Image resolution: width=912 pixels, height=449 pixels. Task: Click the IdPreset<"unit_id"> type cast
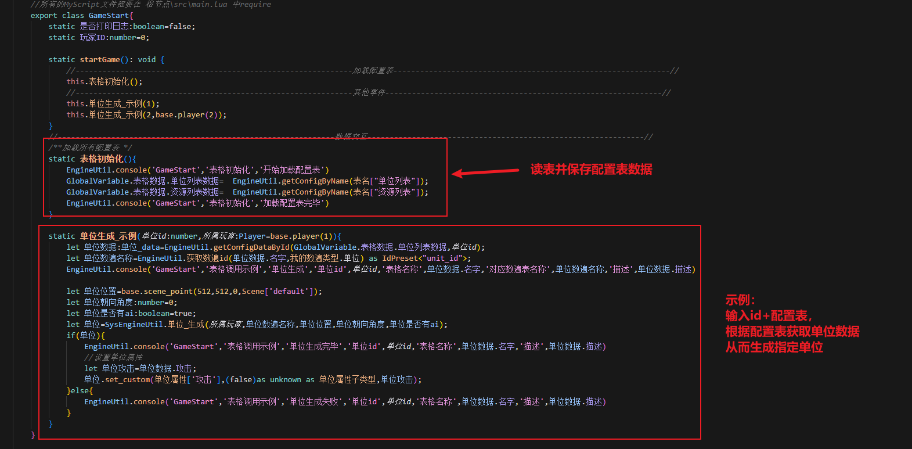(x=424, y=258)
